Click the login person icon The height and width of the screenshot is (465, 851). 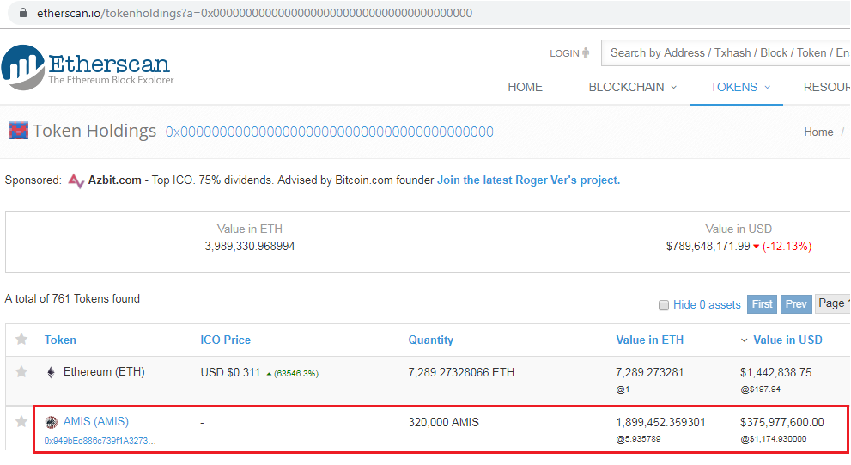point(586,52)
